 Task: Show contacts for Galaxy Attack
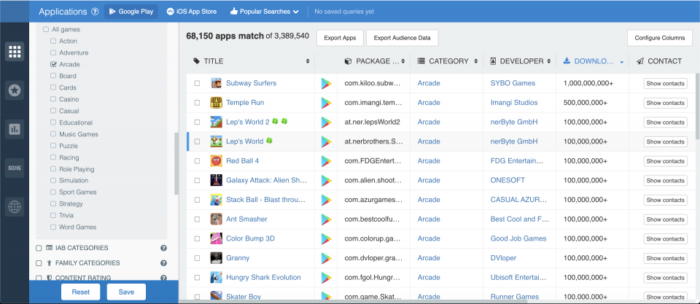click(665, 180)
